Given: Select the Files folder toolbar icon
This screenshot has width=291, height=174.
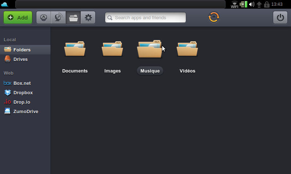Looking at the screenshot, I should click(x=73, y=17).
